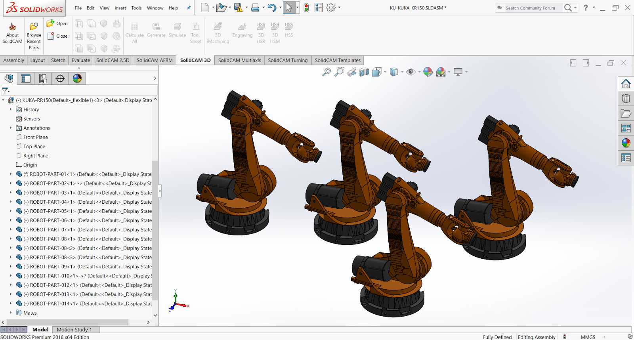
Task: Open FeatureManager design tree tab
Action: (9, 78)
